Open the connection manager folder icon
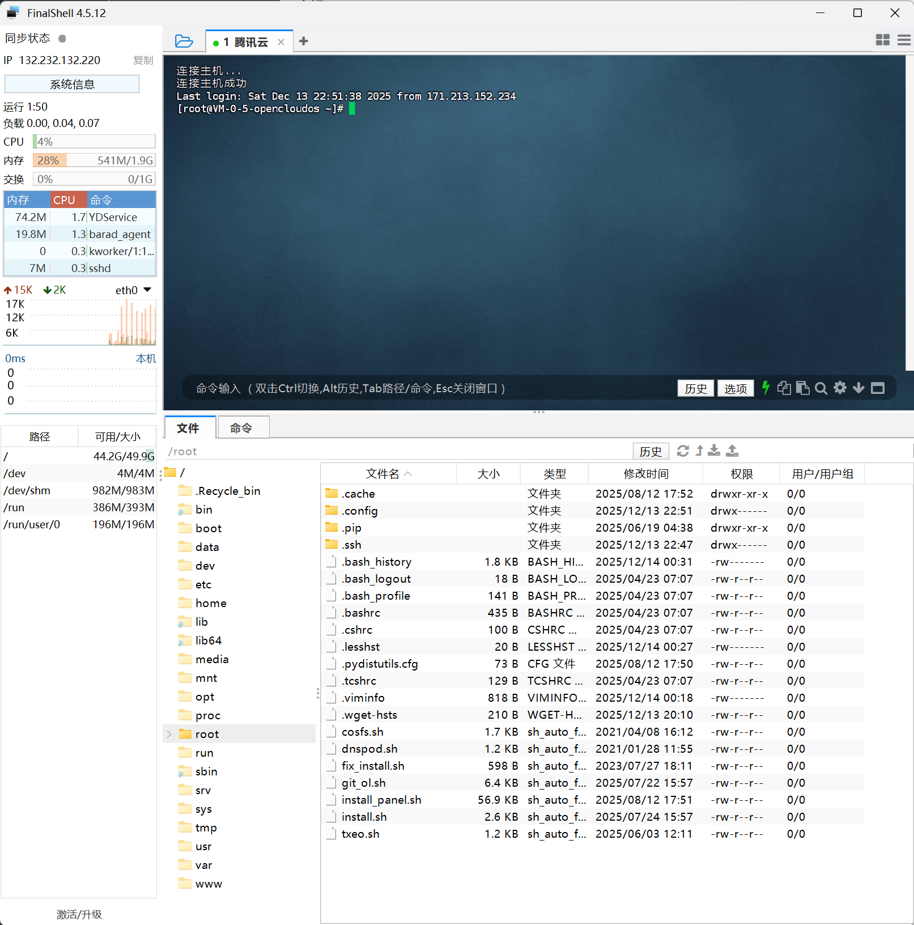This screenshot has height=925, width=914. click(184, 41)
